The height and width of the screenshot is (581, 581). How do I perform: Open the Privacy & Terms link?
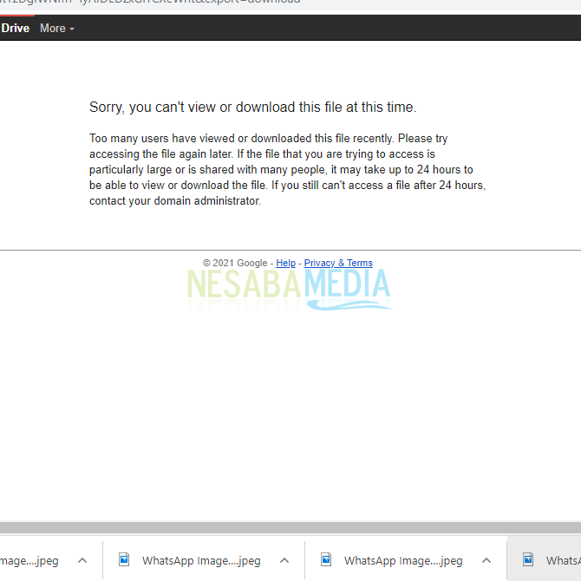pyautogui.click(x=338, y=263)
